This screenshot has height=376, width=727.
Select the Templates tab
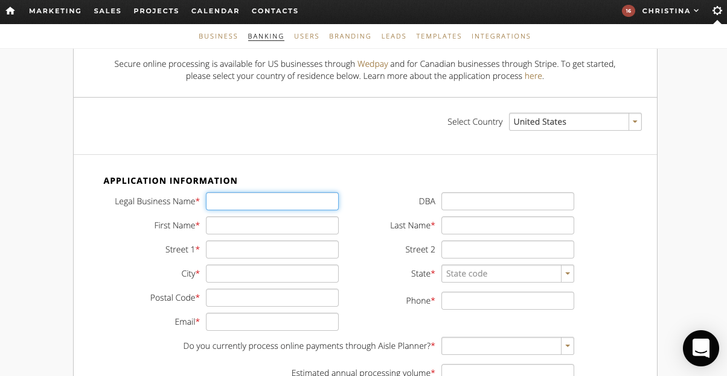coord(439,36)
